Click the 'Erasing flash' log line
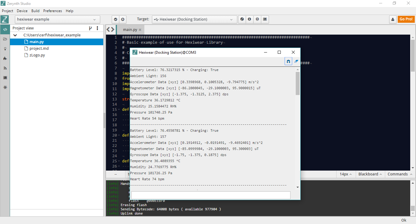 134,205
